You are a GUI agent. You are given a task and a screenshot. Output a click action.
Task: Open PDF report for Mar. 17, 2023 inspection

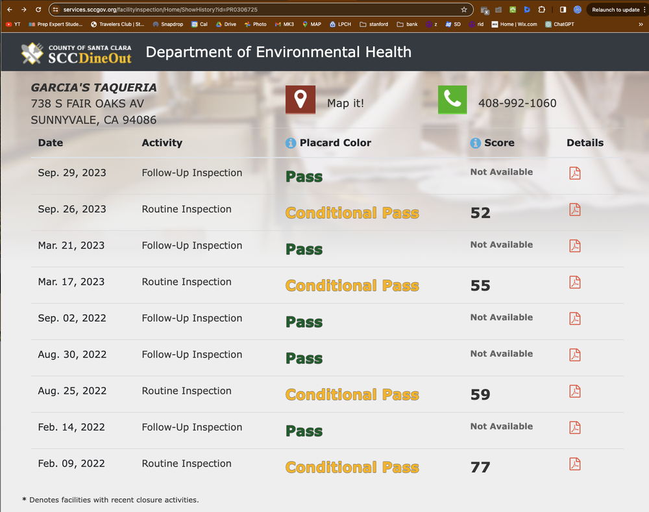[574, 282]
